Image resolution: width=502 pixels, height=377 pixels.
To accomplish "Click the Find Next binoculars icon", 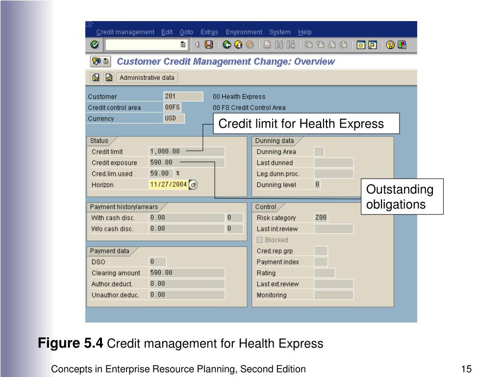I will 291,45.
